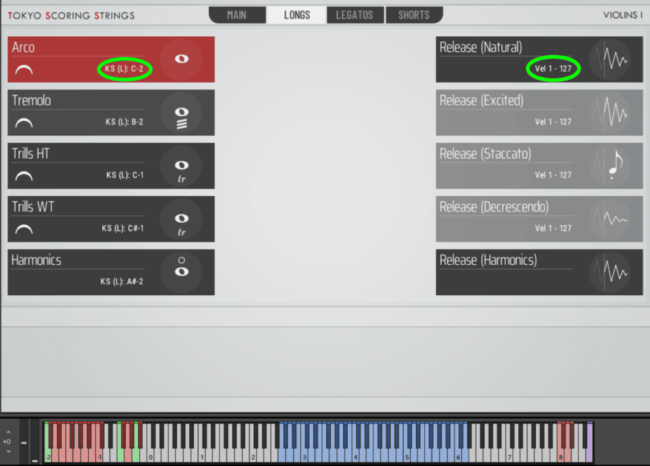Click the Release (Staccato) note icon
This screenshot has height=466, width=650.
click(610, 166)
